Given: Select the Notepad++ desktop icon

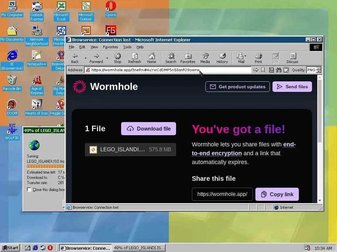Looking at the screenshot, I should [x=37, y=58].
